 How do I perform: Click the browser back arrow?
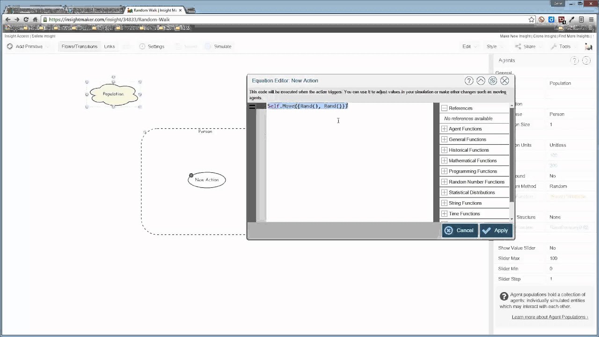click(x=7, y=20)
